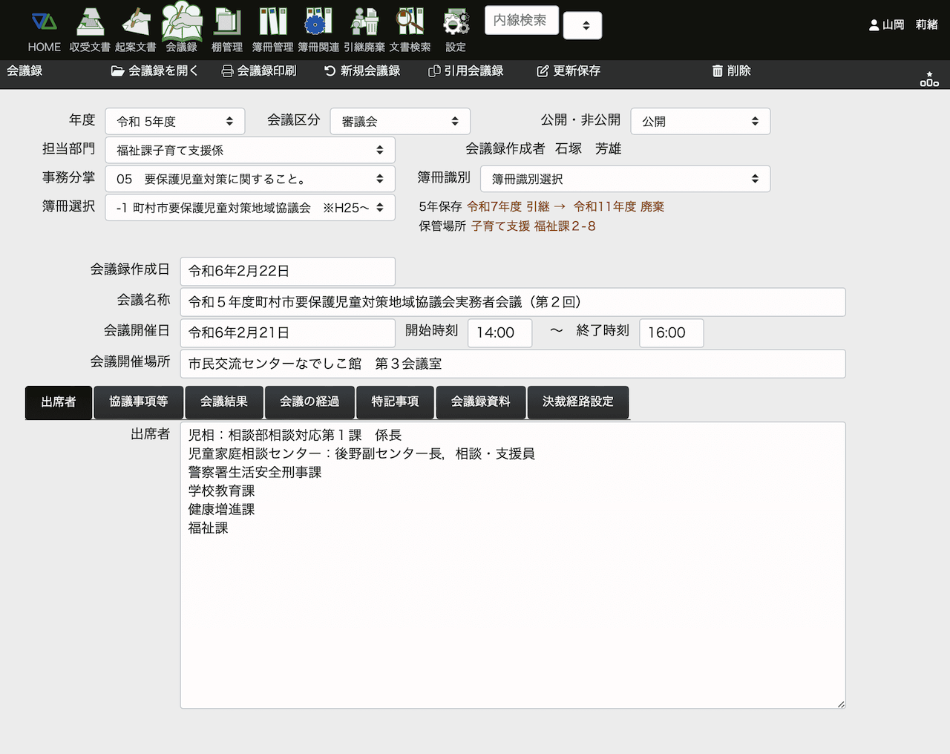Click the 削除 delete button
This screenshot has height=754, width=950.
click(x=731, y=71)
